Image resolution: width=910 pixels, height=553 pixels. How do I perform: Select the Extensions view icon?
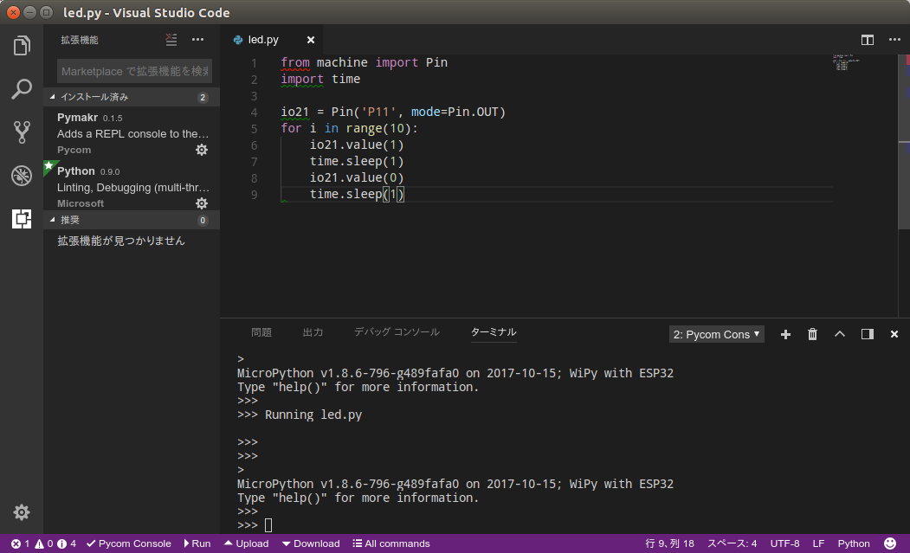coord(22,219)
